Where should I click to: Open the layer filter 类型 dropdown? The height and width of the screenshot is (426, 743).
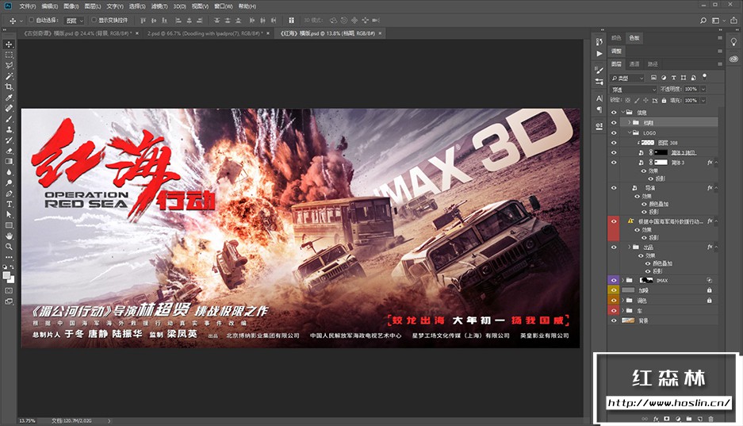click(x=627, y=78)
